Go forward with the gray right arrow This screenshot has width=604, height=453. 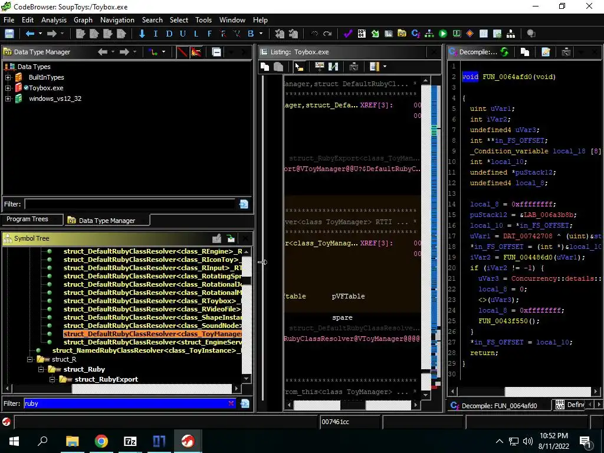point(51,34)
